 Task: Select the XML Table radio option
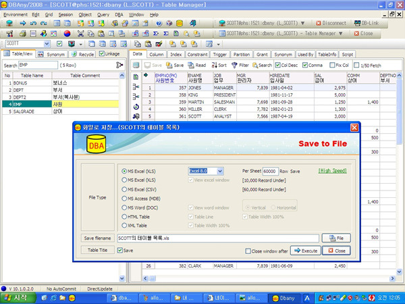coord(124,226)
